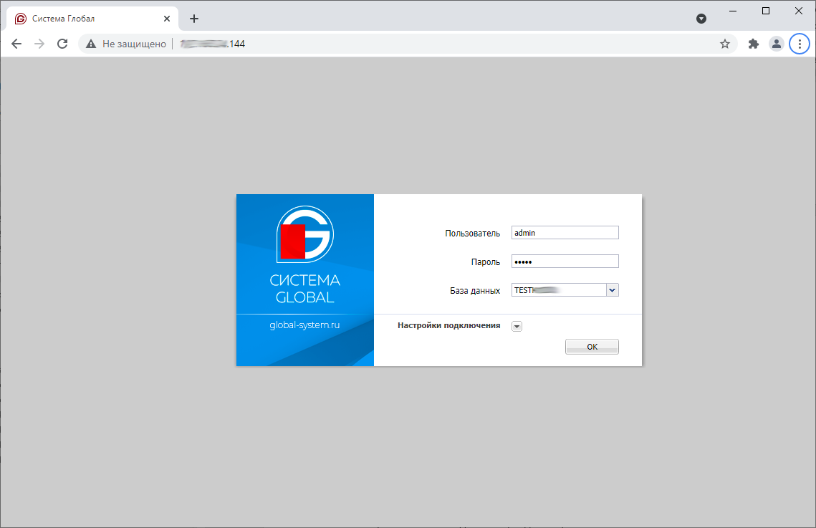
Task: Open the База данных dropdown list
Action: (x=612, y=290)
